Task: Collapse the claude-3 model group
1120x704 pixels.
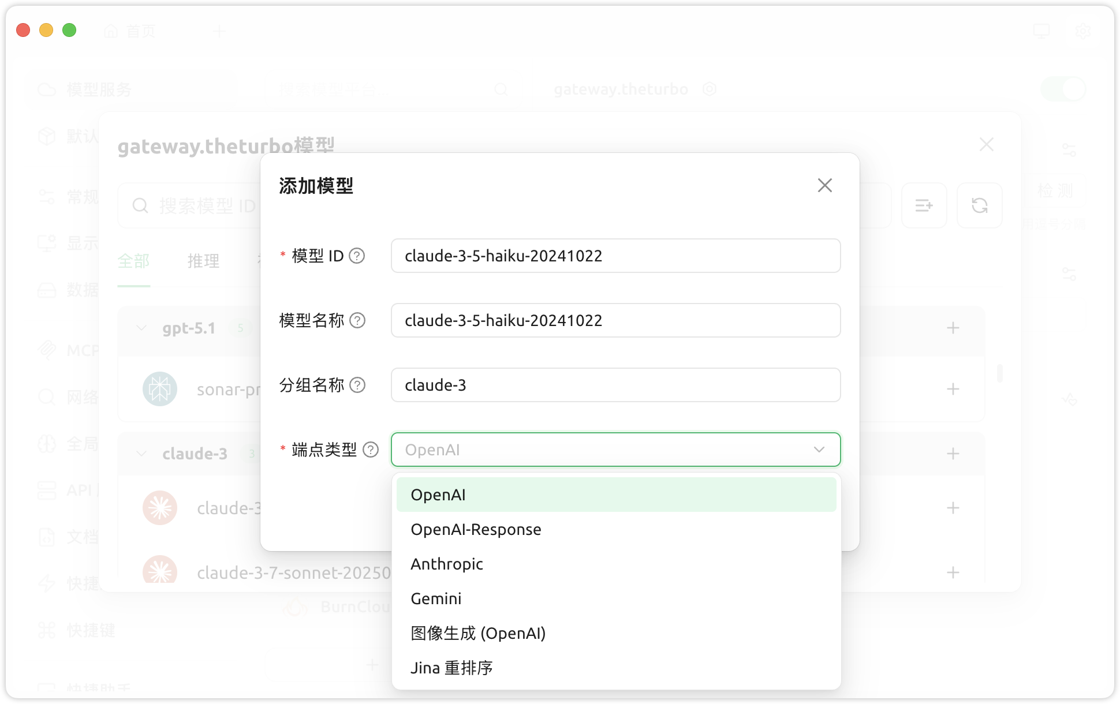Action: click(141, 454)
